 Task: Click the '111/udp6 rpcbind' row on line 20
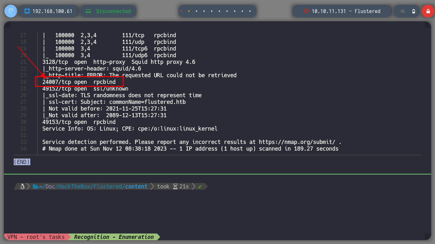[x=109, y=55]
